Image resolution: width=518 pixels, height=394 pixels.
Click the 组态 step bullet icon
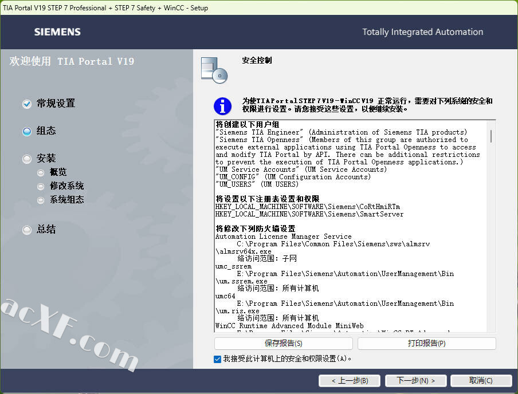pos(27,131)
